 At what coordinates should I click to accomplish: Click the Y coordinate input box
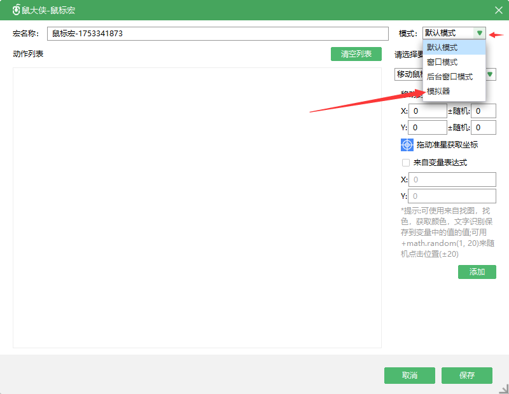428,128
